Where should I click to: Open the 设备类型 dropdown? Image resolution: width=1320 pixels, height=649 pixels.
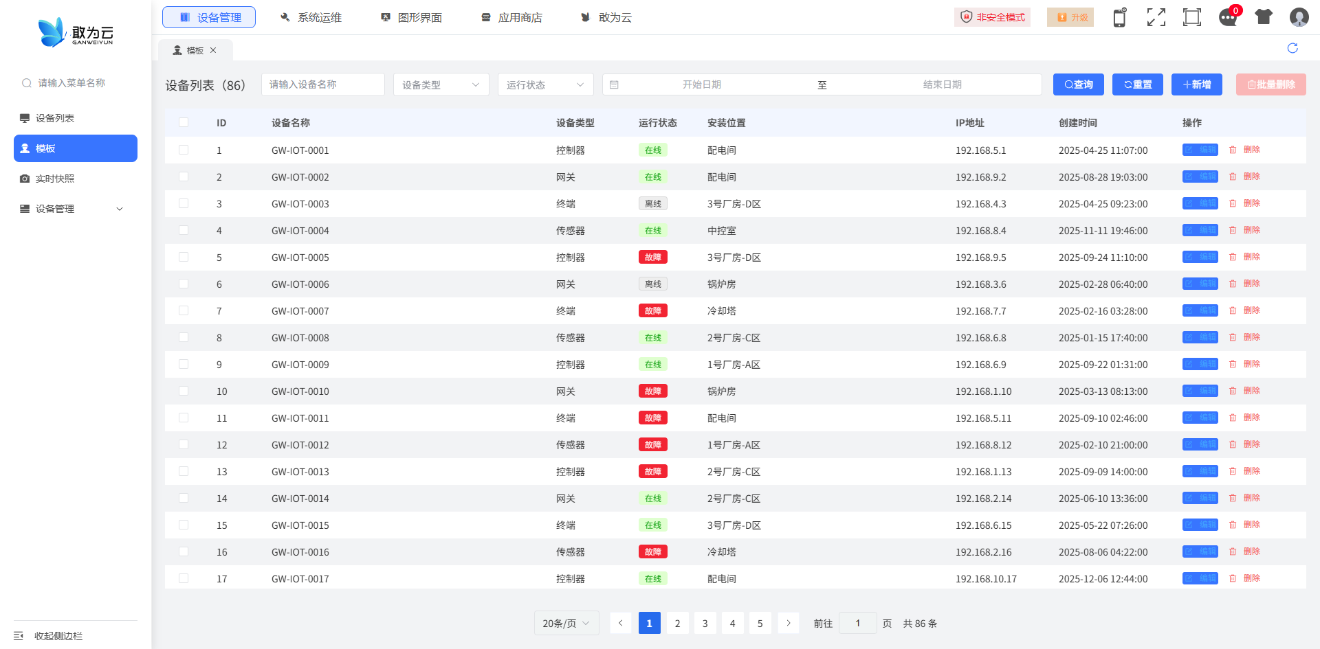pyautogui.click(x=441, y=84)
